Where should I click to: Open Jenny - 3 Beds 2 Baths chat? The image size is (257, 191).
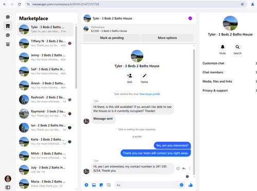point(45,58)
